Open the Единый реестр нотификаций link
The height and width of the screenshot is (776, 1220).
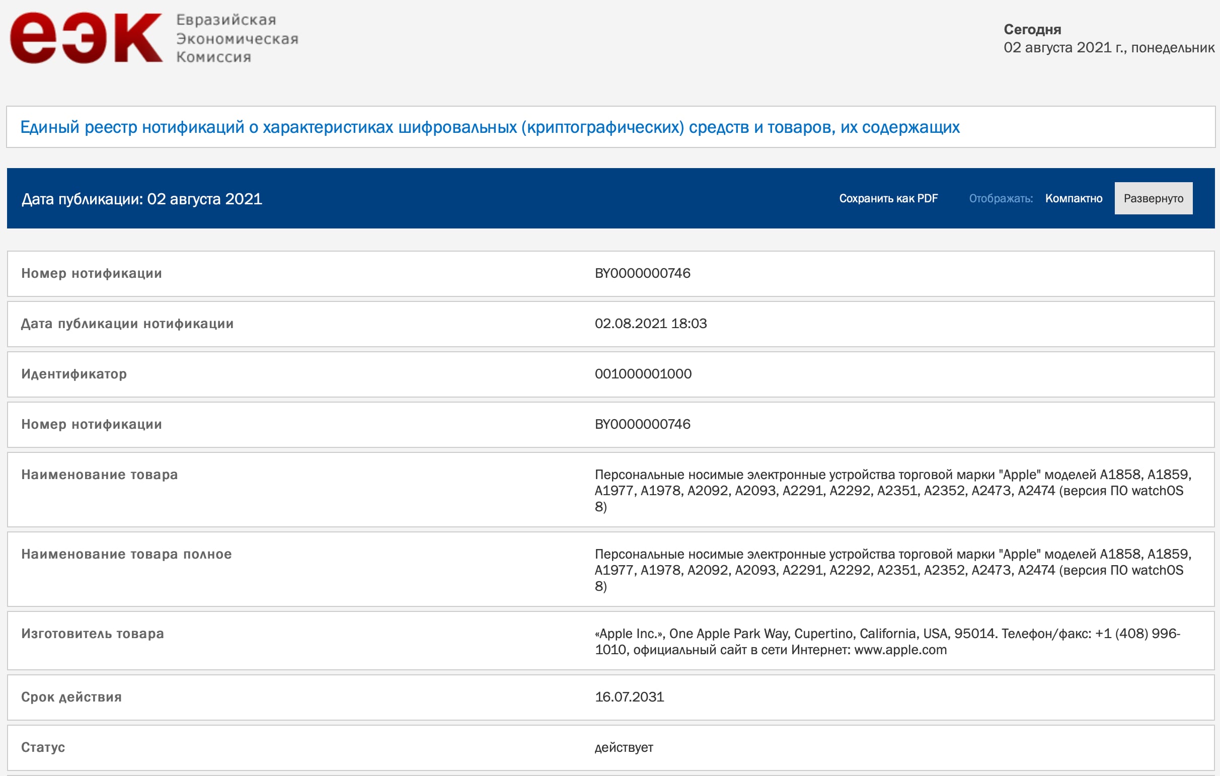tap(489, 127)
